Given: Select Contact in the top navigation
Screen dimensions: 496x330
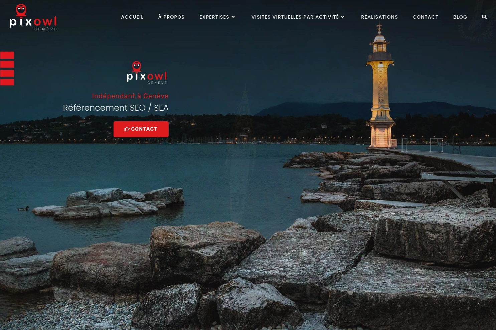Looking at the screenshot, I should coord(426,17).
